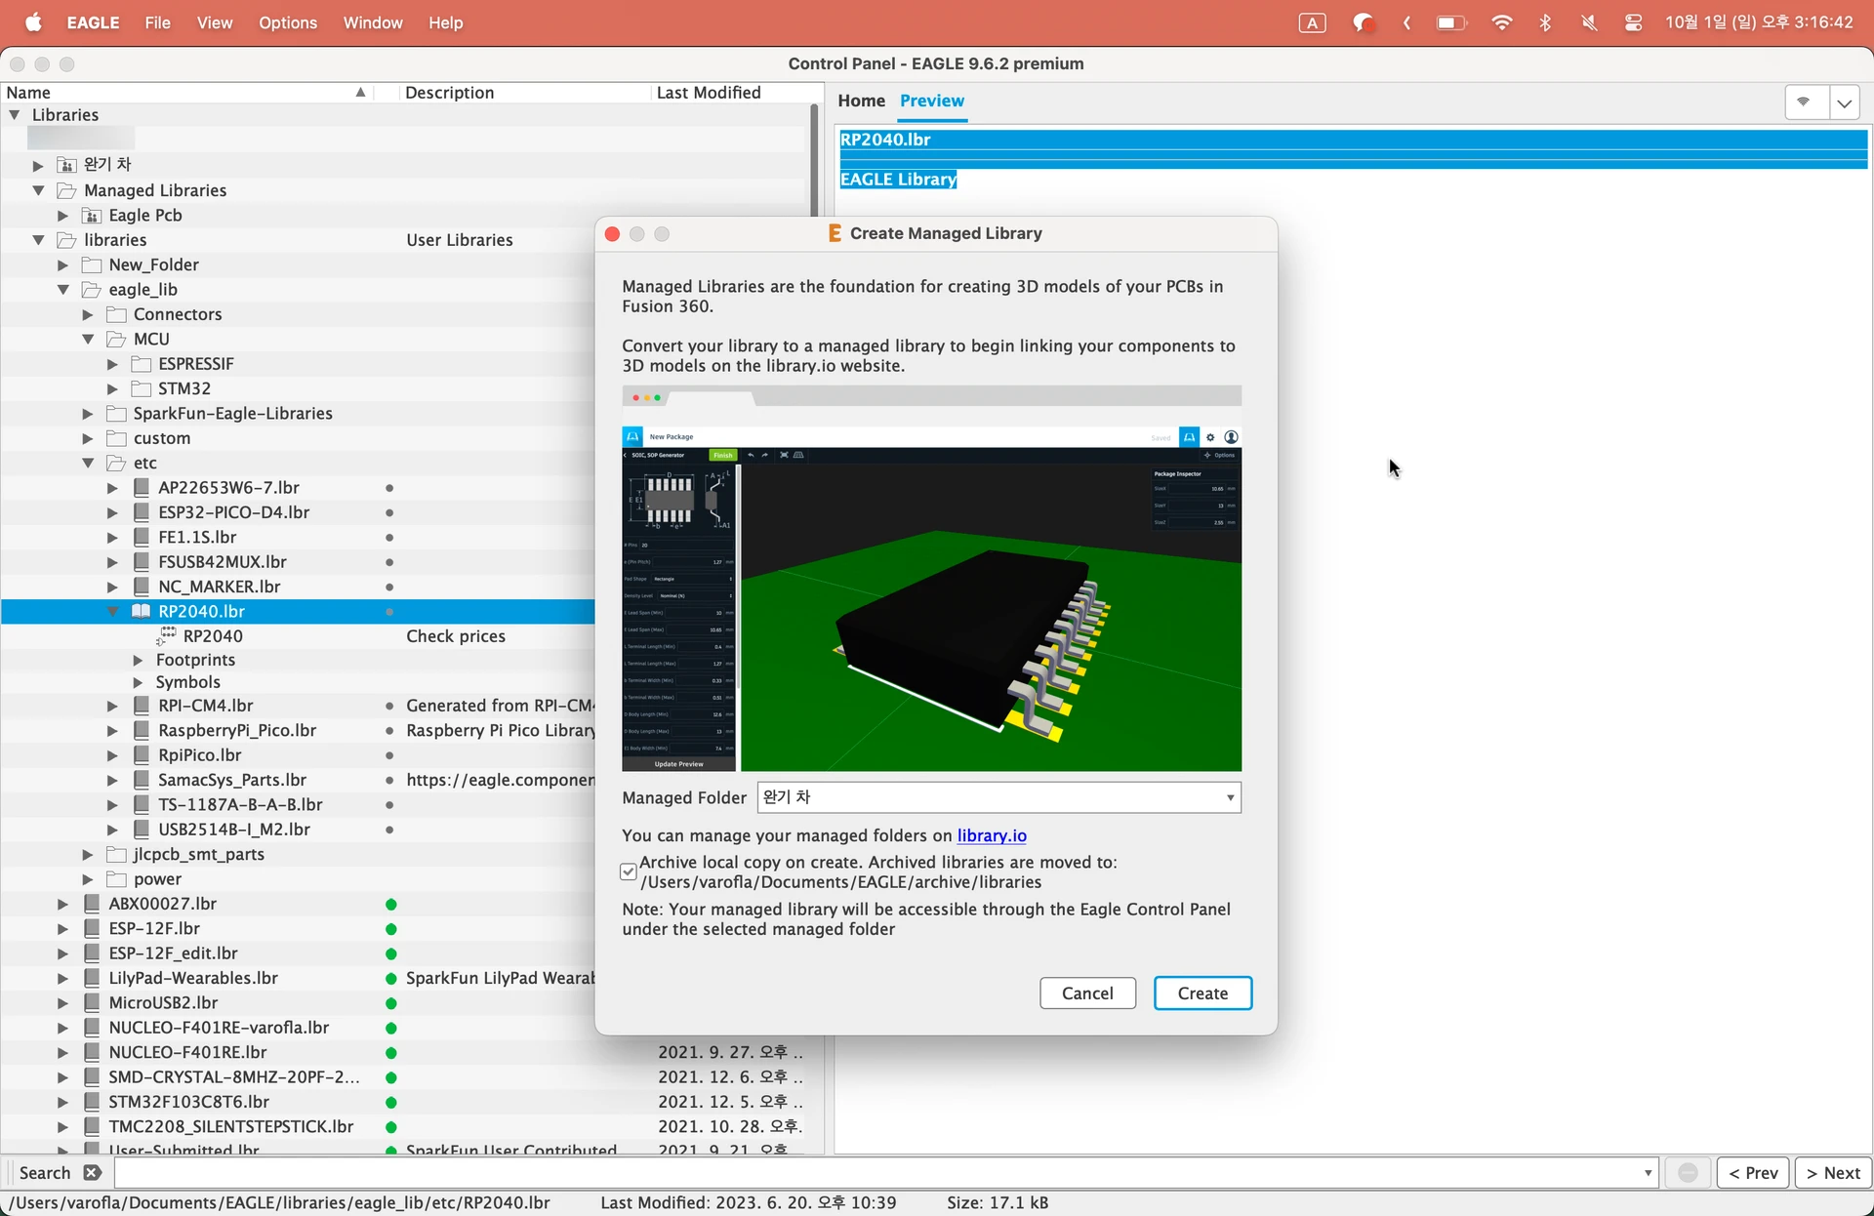Click the Wi-Fi icon in macOS menu bar

click(x=1501, y=22)
